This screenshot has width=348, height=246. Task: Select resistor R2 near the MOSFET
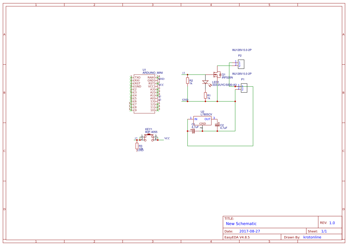tap(187, 81)
